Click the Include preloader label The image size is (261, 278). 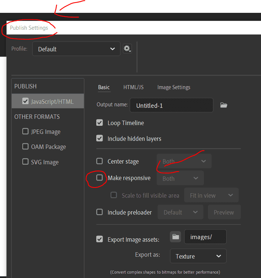tap(130, 212)
